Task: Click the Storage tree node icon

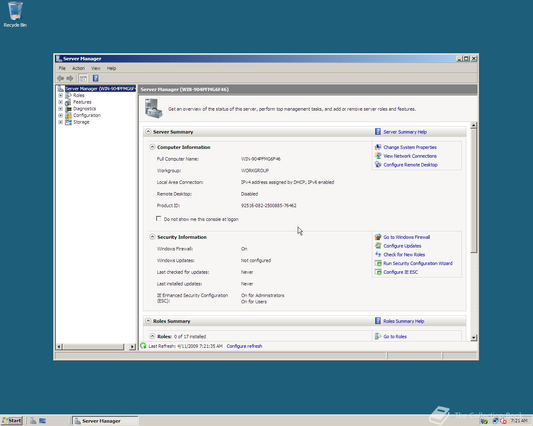Action: click(x=68, y=122)
